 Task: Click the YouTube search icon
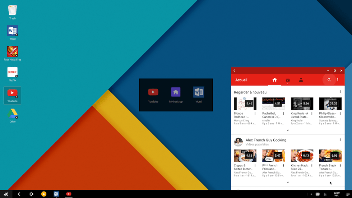pos(329,80)
